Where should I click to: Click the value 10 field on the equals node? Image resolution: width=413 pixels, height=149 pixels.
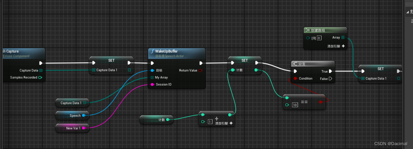coord(295,105)
